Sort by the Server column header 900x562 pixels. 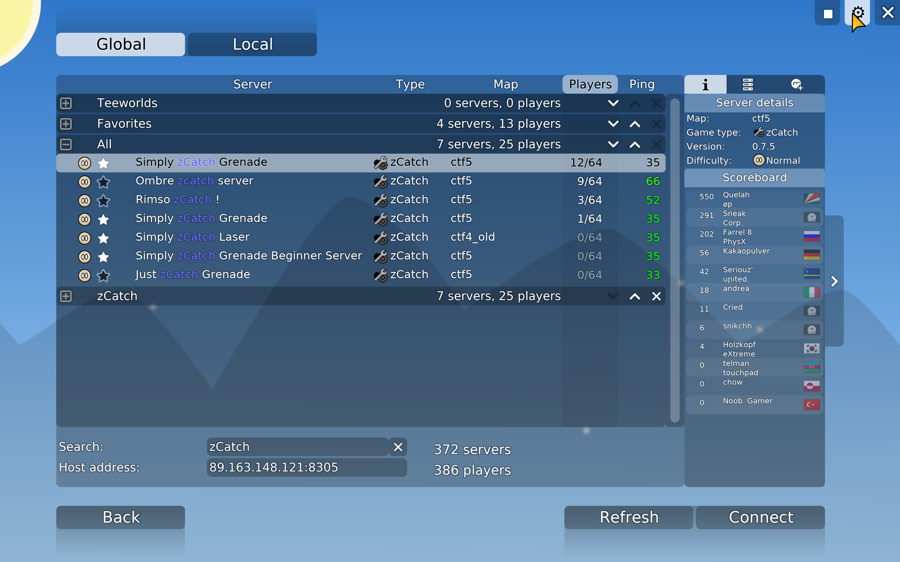coord(252,84)
